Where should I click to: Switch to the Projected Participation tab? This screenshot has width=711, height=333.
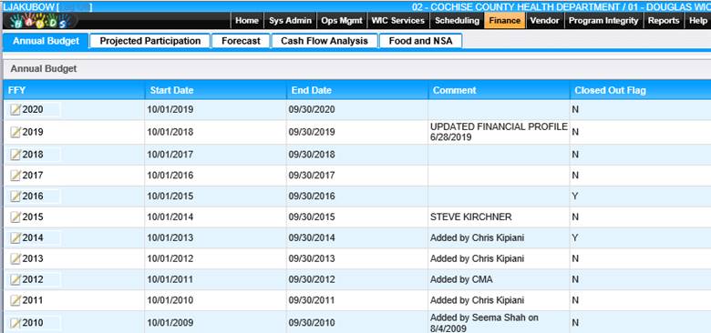[x=150, y=41]
